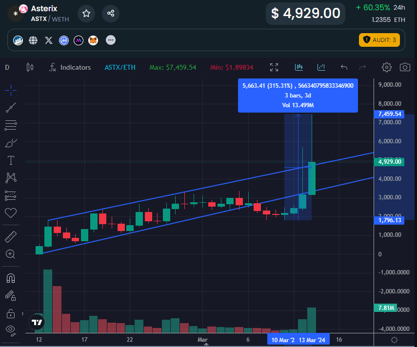This screenshot has width=417, height=347.
Task: Select the forecasting position tool
Action: coord(11,195)
